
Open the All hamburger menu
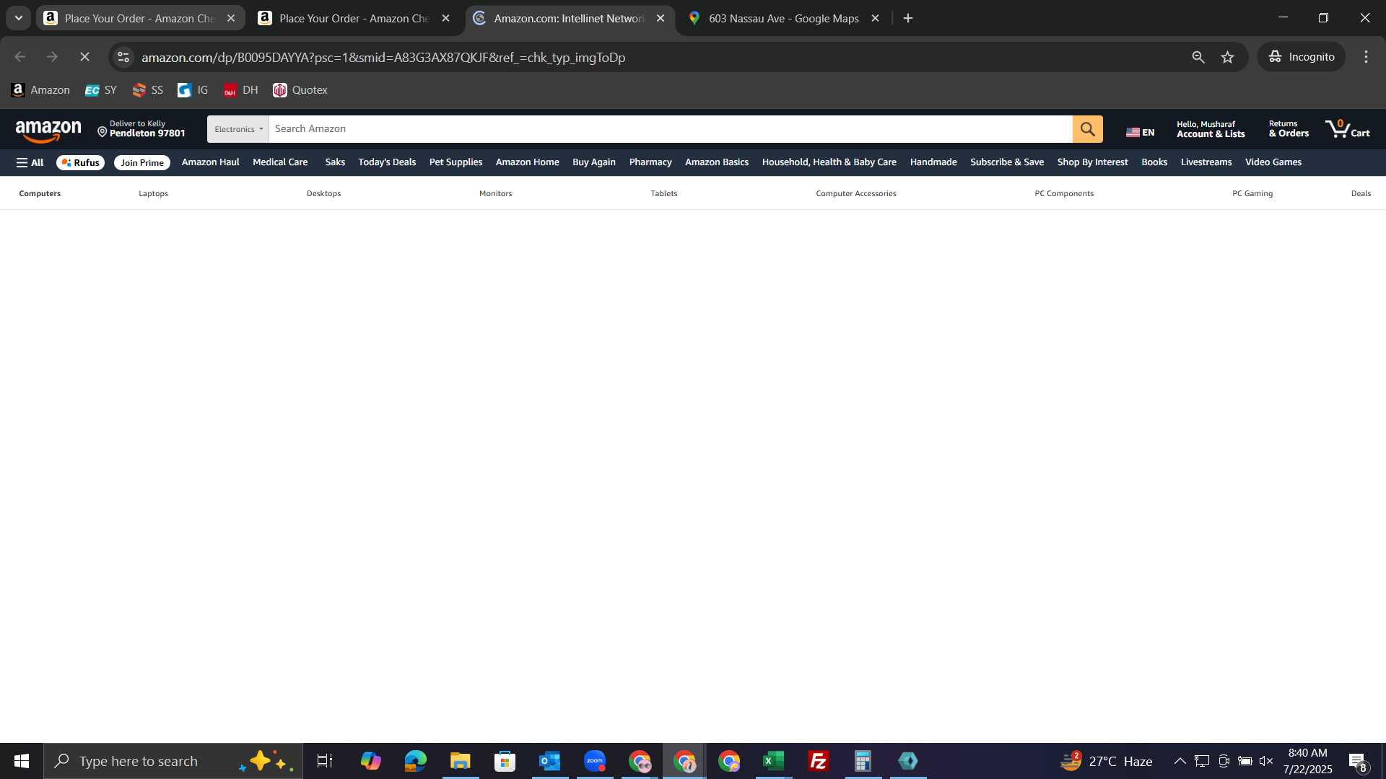coord(30,162)
